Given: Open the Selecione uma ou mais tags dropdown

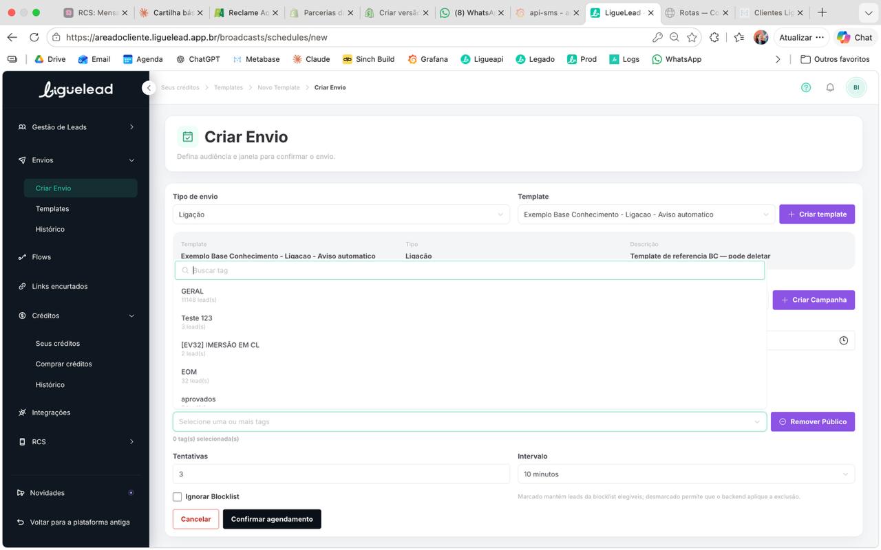Looking at the screenshot, I should point(469,421).
